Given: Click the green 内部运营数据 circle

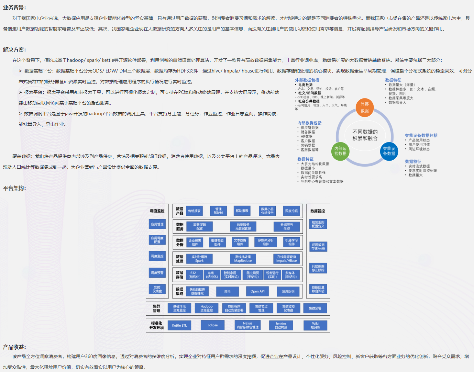Looking at the screenshot, I should tap(340, 151).
